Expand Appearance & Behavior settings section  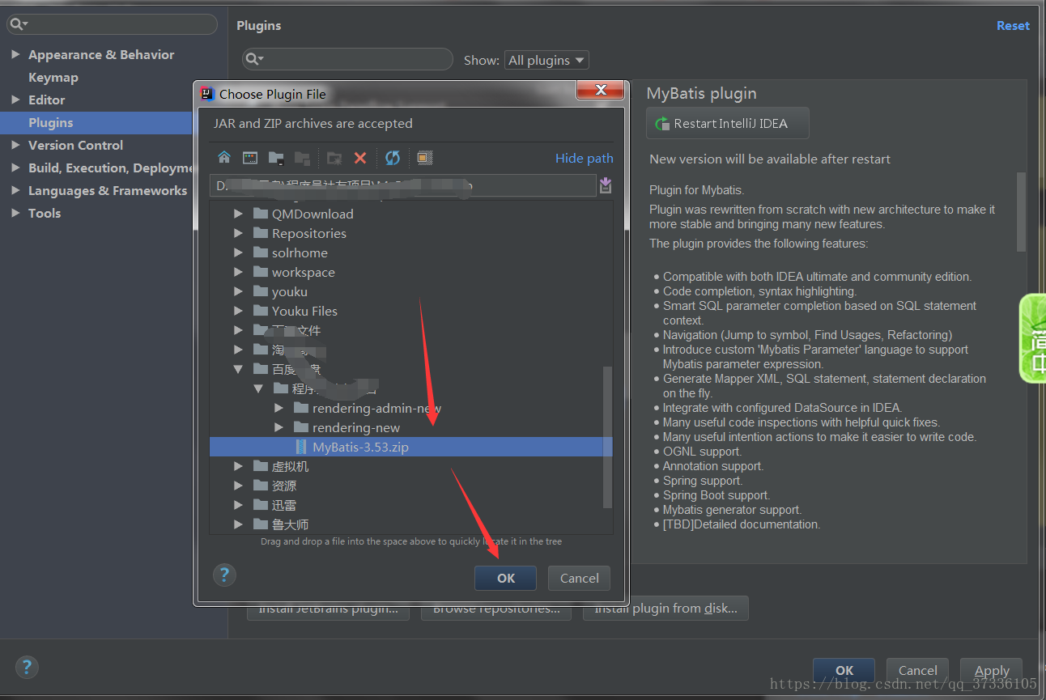[x=15, y=54]
